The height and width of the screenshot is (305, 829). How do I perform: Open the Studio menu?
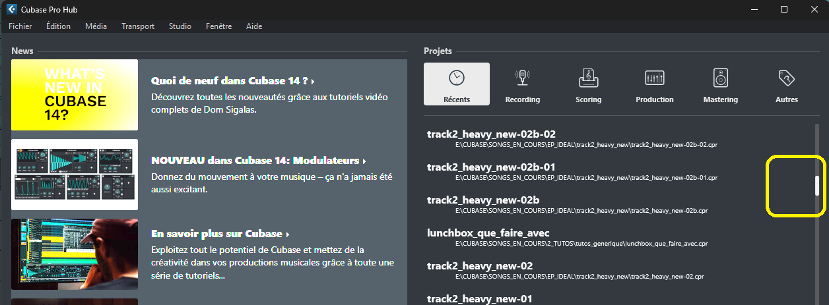[180, 26]
